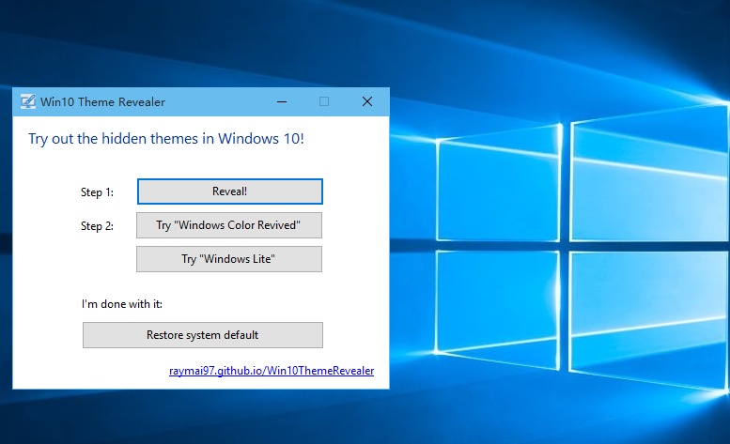Restore system default theme

(203, 335)
